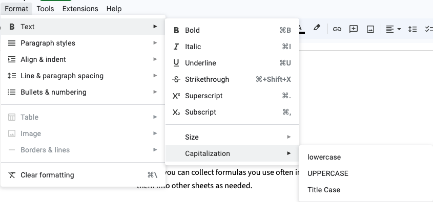The height and width of the screenshot is (202, 433).
Task: Apply Strikethrough from Text submenu
Action: [232, 79]
